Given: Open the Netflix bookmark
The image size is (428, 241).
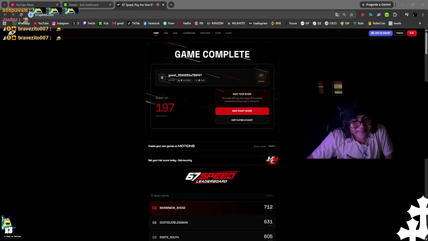Looking at the screenshot, I should pyautogui.click(x=185, y=23).
